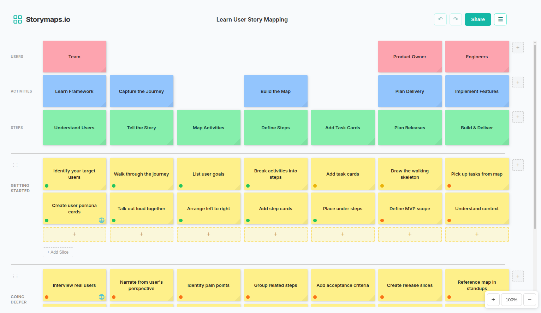
Task: Zoom out with the minus button
Action: pyautogui.click(x=529, y=300)
